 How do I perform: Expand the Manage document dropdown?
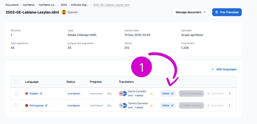point(191,12)
